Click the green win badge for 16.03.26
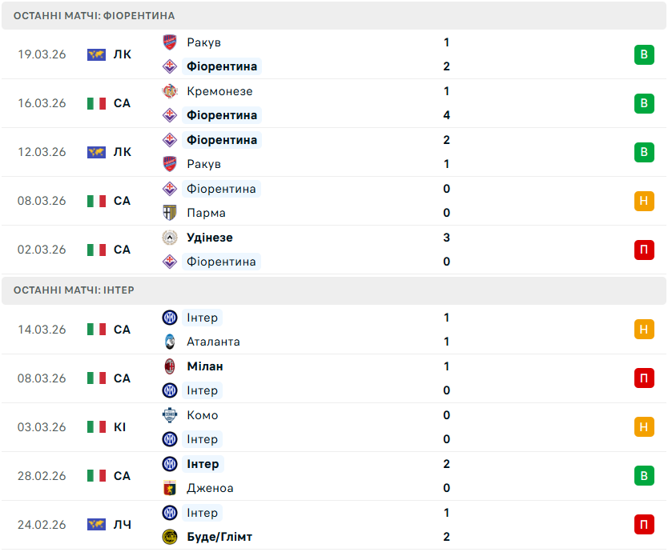Image resolution: width=668 pixels, height=552 pixels. click(644, 103)
